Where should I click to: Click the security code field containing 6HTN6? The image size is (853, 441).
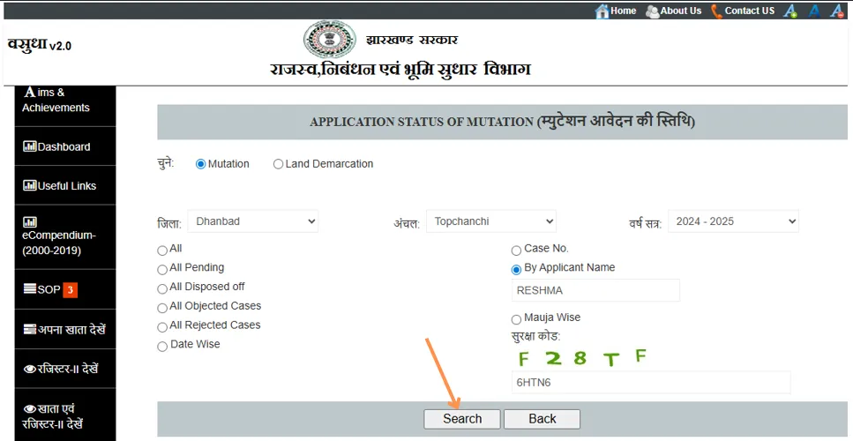click(651, 382)
